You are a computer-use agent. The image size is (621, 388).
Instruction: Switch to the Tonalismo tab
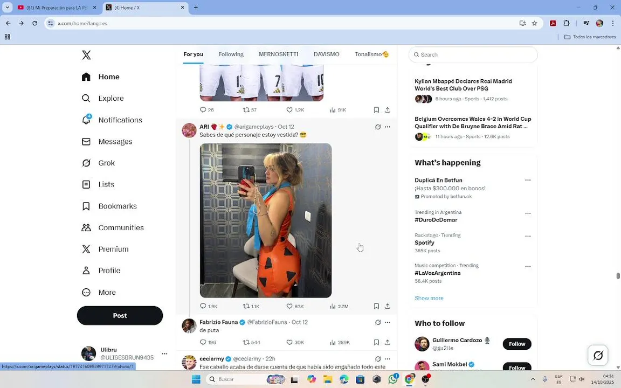click(371, 54)
